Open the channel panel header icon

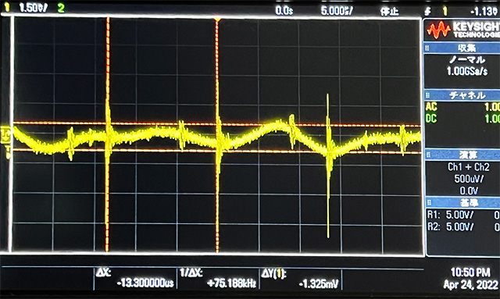(427, 95)
